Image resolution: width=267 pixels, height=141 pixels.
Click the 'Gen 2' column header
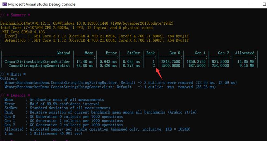point(224,53)
